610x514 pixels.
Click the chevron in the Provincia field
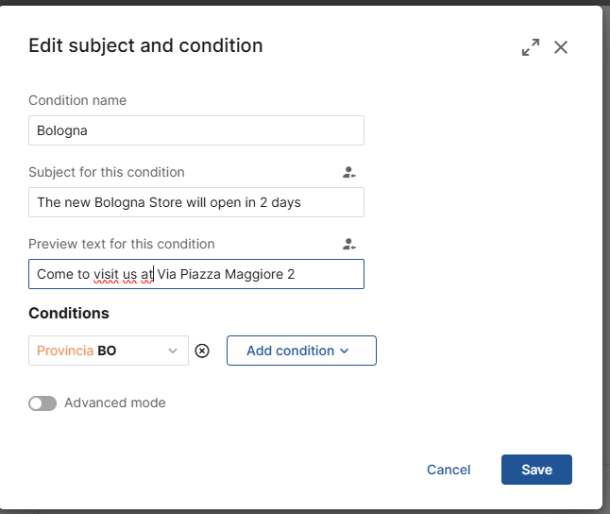(x=173, y=351)
